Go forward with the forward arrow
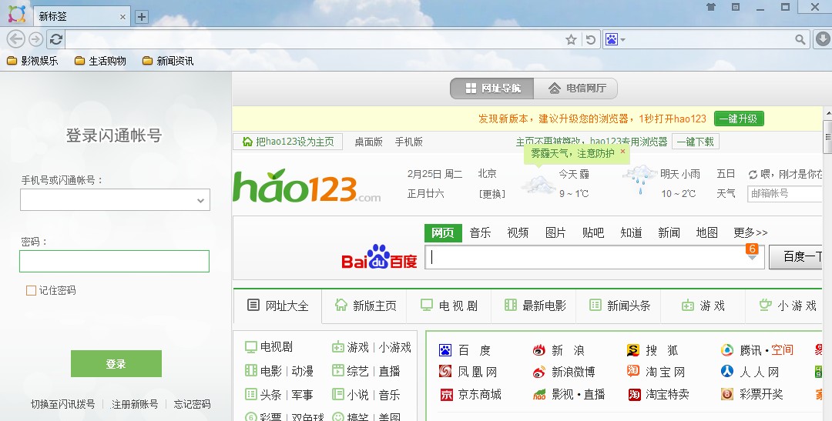 [x=35, y=39]
